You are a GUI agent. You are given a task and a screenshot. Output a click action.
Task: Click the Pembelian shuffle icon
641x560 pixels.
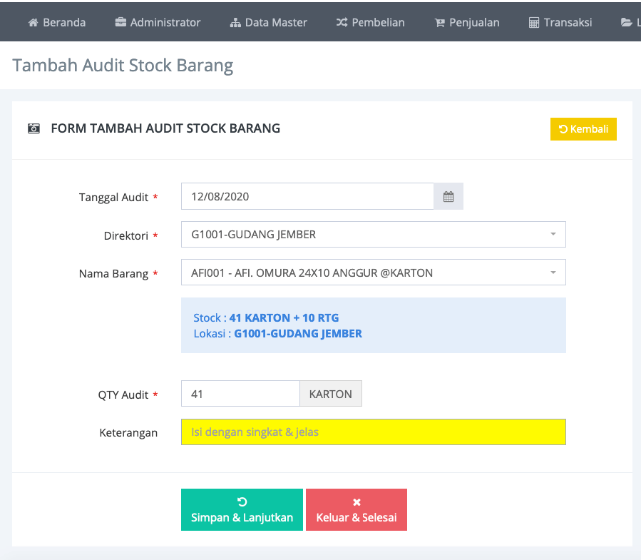[x=342, y=21]
